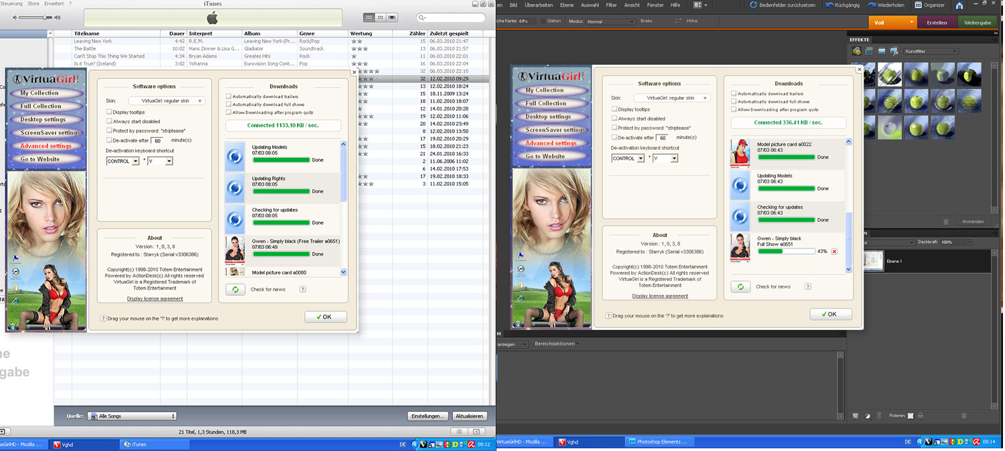The height and width of the screenshot is (451, 1005).
Task: Open the Alle Songs source dropdown
Action: [x=131, y=416]
